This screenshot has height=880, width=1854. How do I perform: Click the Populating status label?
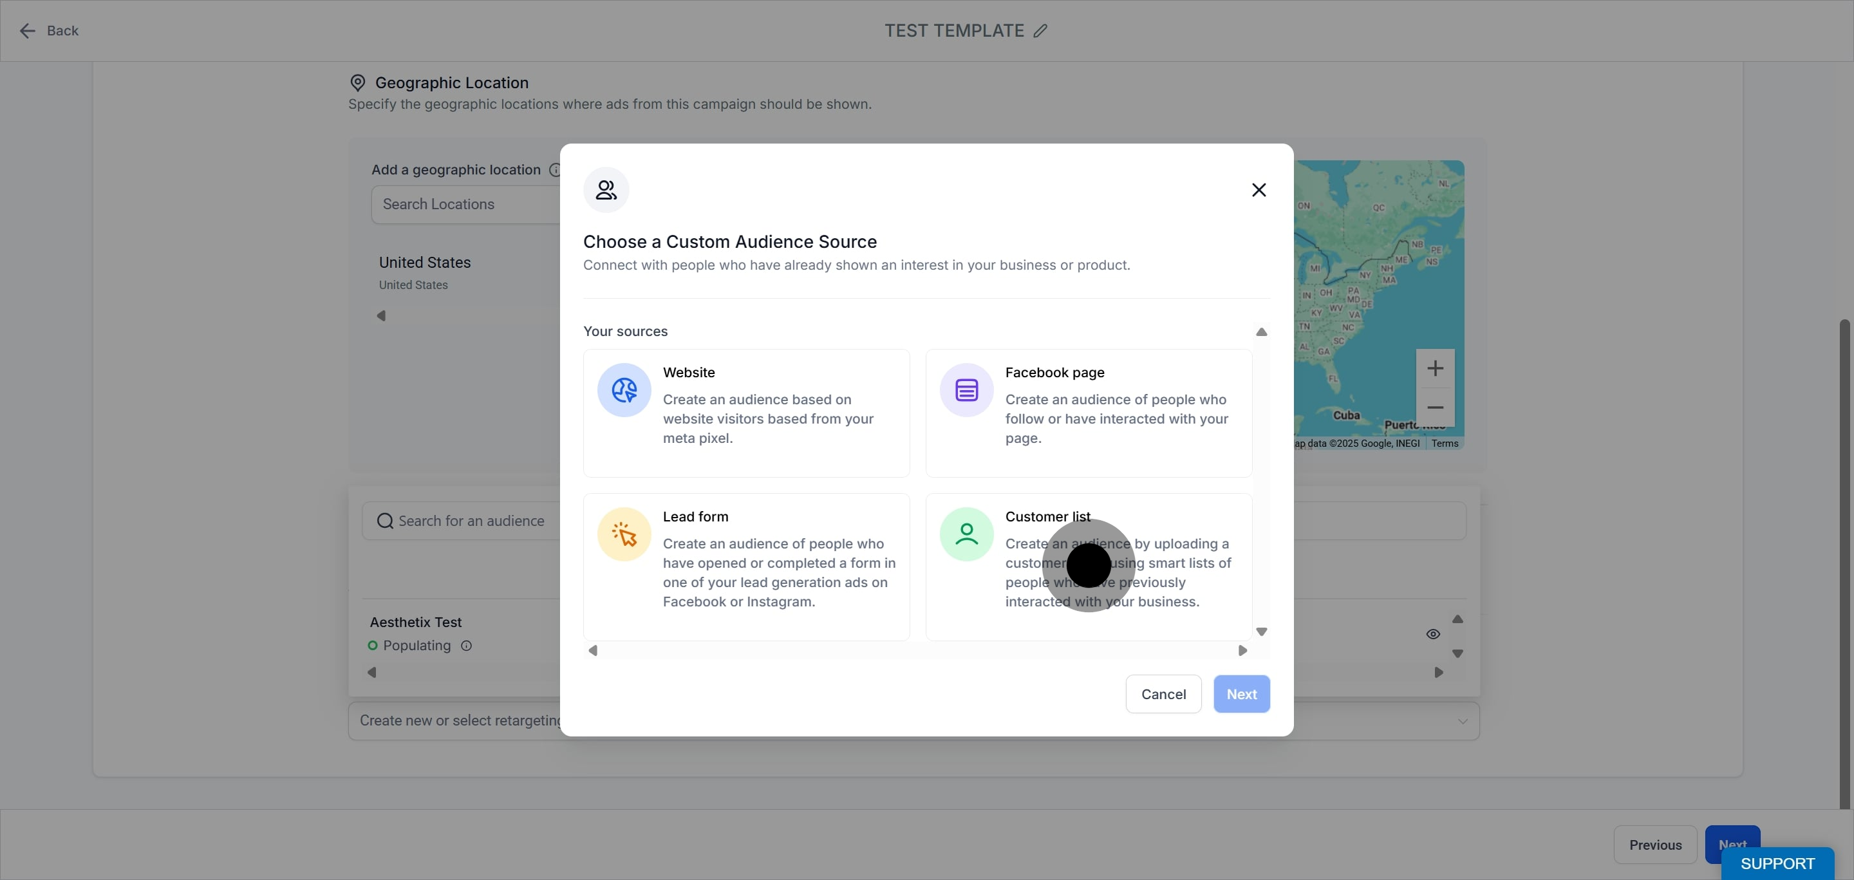417,646
